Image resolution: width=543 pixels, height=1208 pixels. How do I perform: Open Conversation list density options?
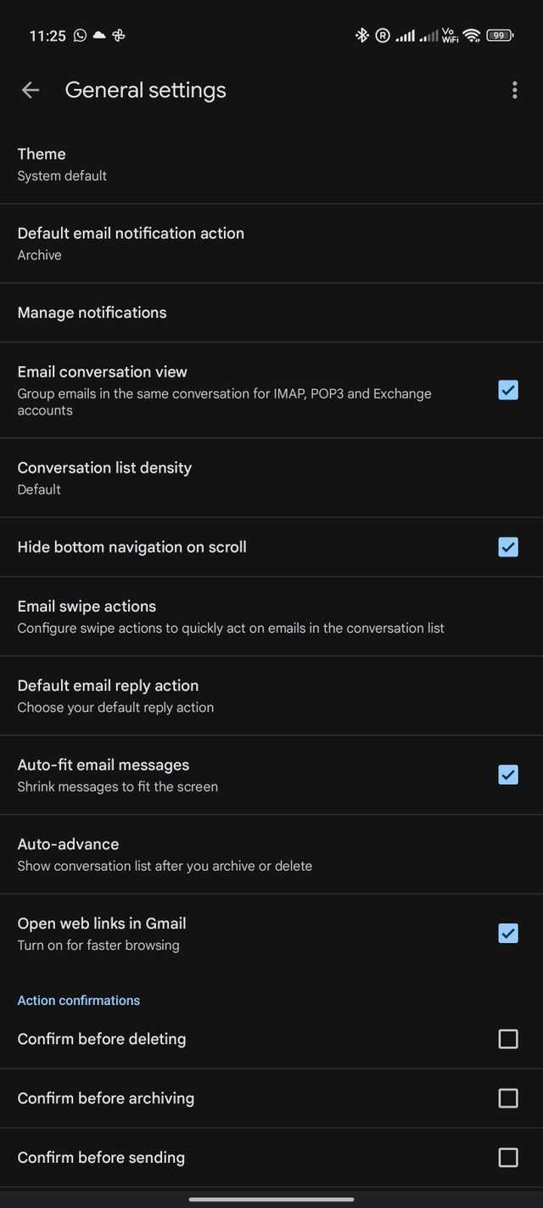pyautogui.click(x=271, y=477)
